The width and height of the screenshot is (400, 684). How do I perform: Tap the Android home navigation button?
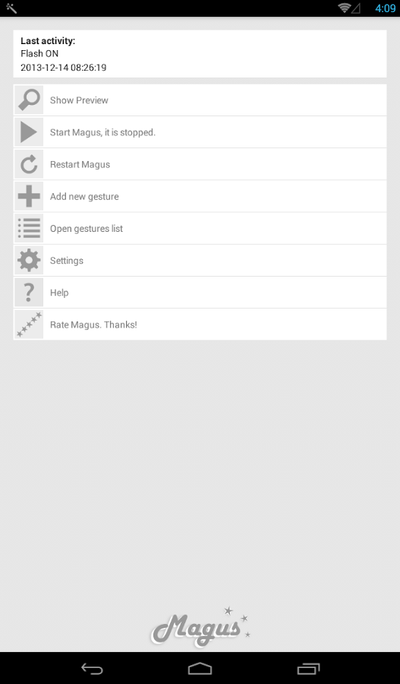(x=200, y=668)
